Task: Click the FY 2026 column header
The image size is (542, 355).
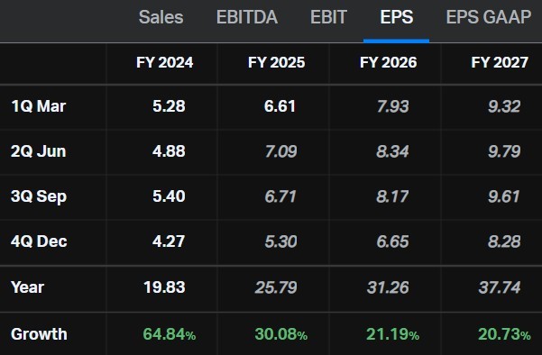Action: [x=388, y=62]
